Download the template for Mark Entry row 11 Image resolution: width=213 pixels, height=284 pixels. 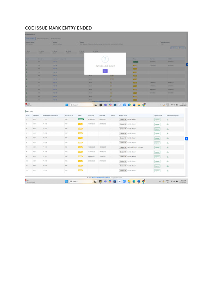tap(168, 166)
